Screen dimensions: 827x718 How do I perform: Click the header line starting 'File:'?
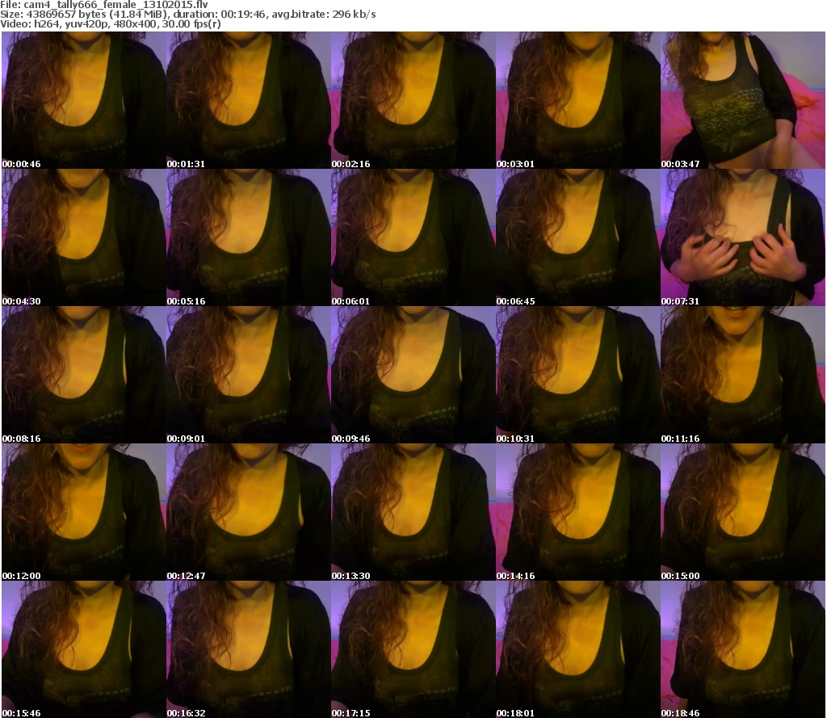pos(104,5)
